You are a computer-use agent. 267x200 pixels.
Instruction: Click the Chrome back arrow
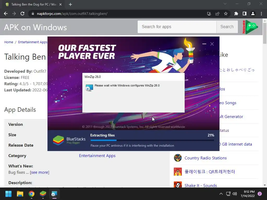[x=6, y=14]
